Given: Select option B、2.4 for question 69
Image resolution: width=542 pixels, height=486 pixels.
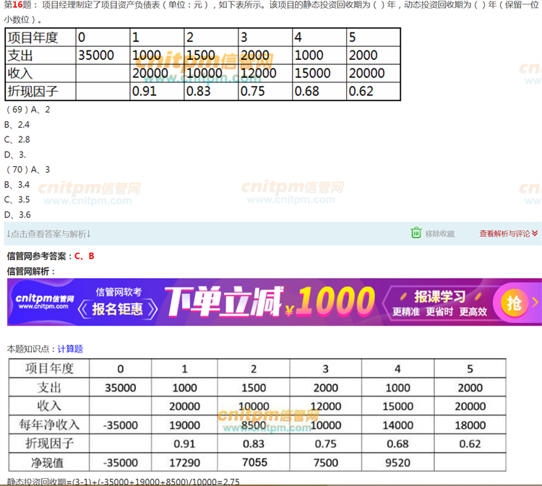Looking at the screenshot, I should [x=17, y=125].
